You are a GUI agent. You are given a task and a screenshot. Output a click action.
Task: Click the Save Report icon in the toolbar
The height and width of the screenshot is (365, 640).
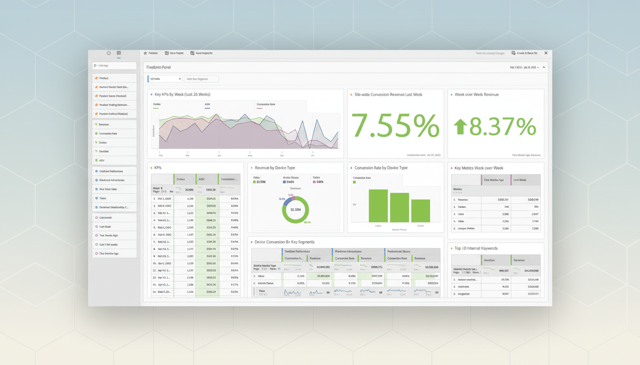point(166,53)
